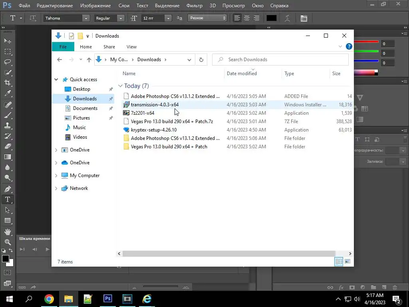Toggle Quick Mask mode in Photoshop
The image size is (409, 307).
(8, 273)
